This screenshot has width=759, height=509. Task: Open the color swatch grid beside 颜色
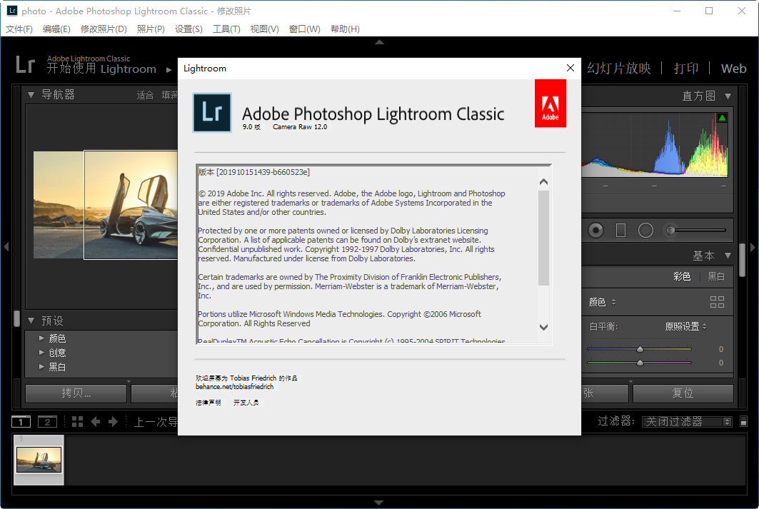tap(718, 301)
